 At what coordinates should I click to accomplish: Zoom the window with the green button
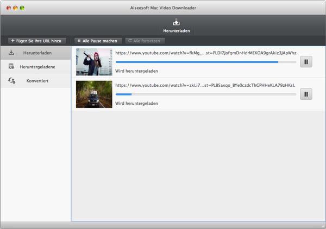23,8
